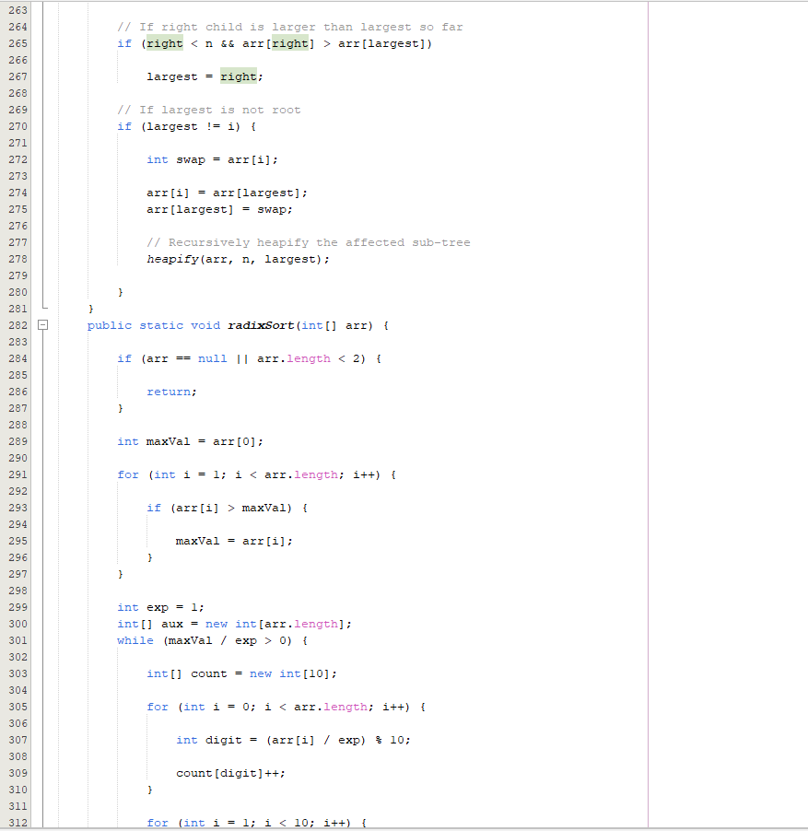Select the highlighted word right on line 267
The width and height of the screenshot is (808, 831).
238,76
